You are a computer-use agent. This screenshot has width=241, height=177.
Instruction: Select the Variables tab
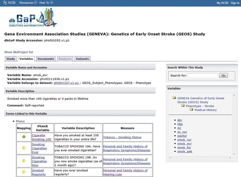tap(26, 59)
